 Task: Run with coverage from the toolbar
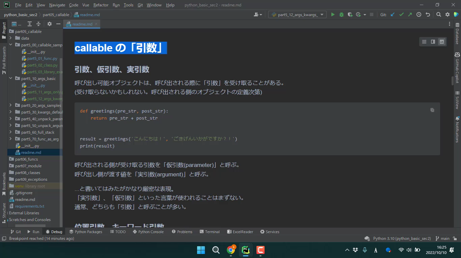[x=350, y=14]
